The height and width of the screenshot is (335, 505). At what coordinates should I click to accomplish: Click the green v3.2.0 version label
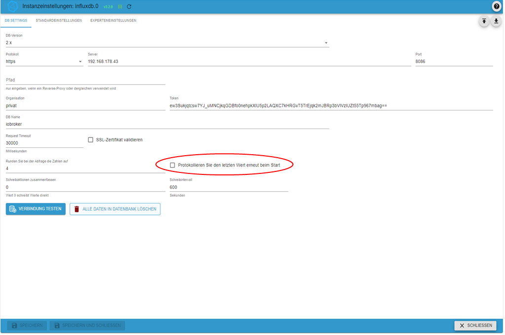pos(108,7)
